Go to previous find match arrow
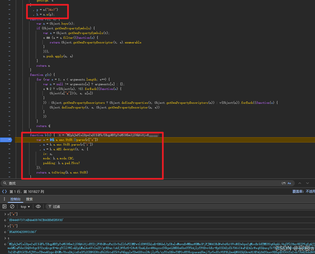 click(x=300, y=183)
